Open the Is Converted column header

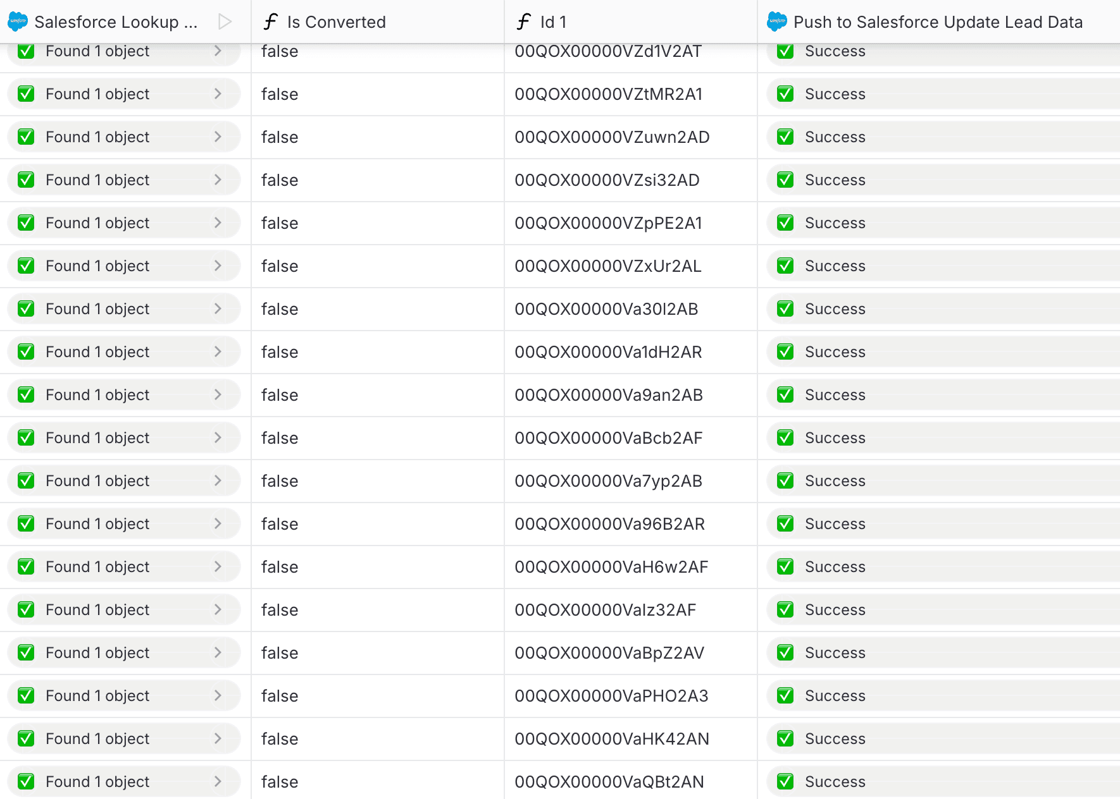pyautogui.click(x=378, y=22)
